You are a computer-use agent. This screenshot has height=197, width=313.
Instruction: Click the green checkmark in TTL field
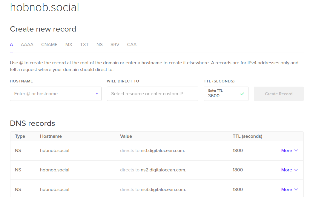click(x=242, y=94)
